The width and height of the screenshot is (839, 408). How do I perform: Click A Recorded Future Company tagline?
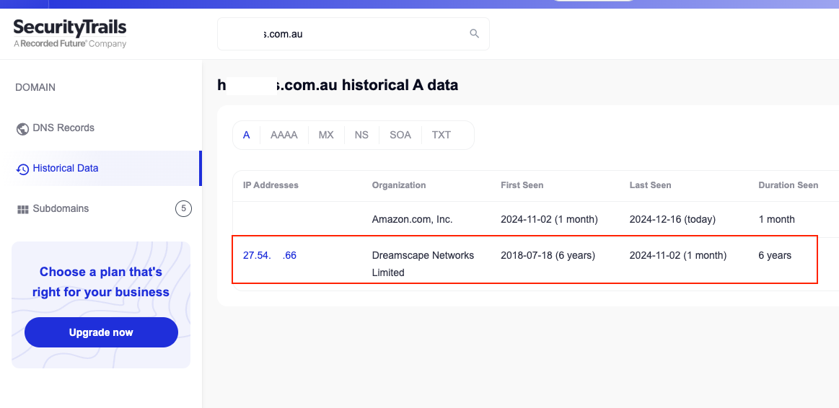[x=69, y=44]
